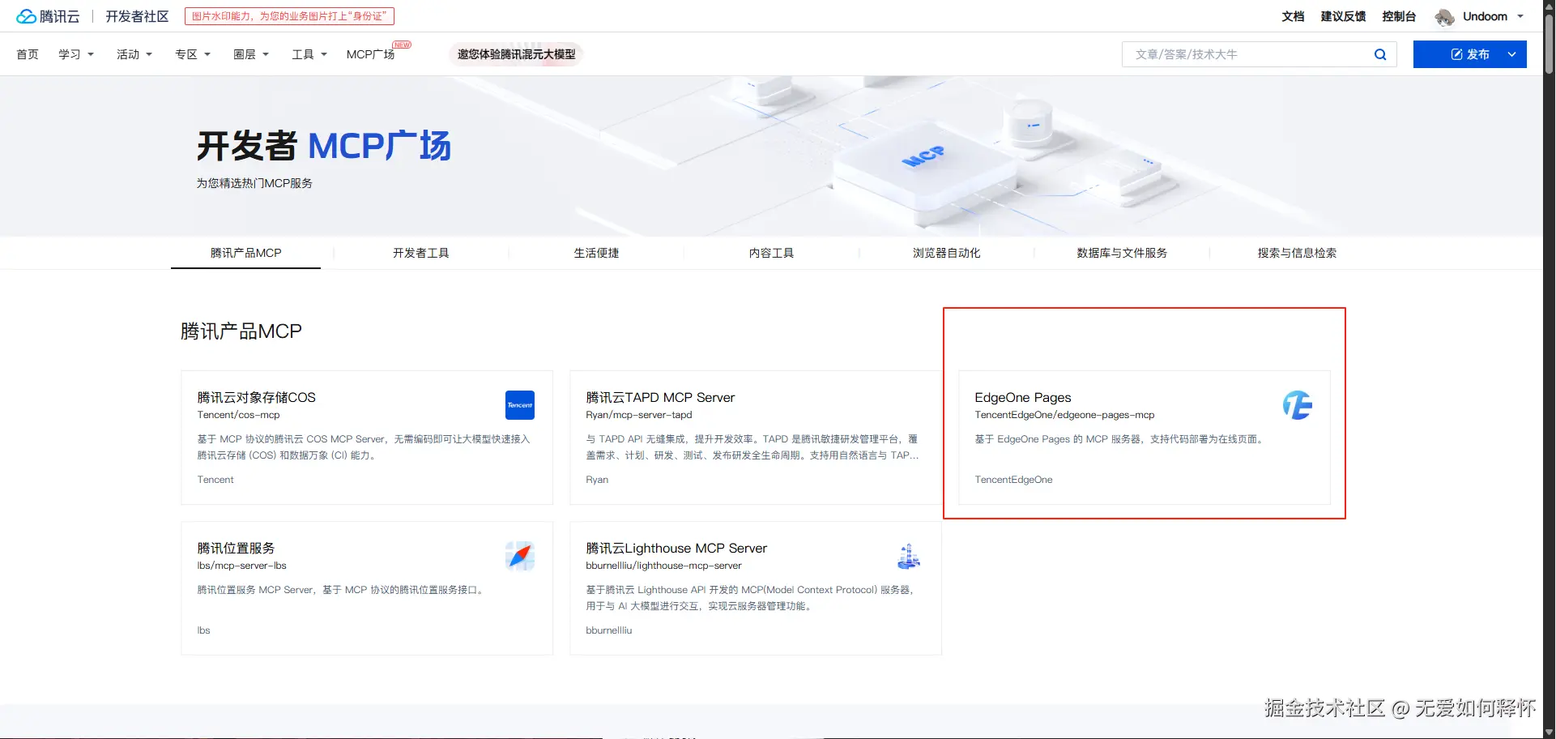Click the TencentEdgeOne/edgeone-pages-mcp repository text

tap(1065, 415)
